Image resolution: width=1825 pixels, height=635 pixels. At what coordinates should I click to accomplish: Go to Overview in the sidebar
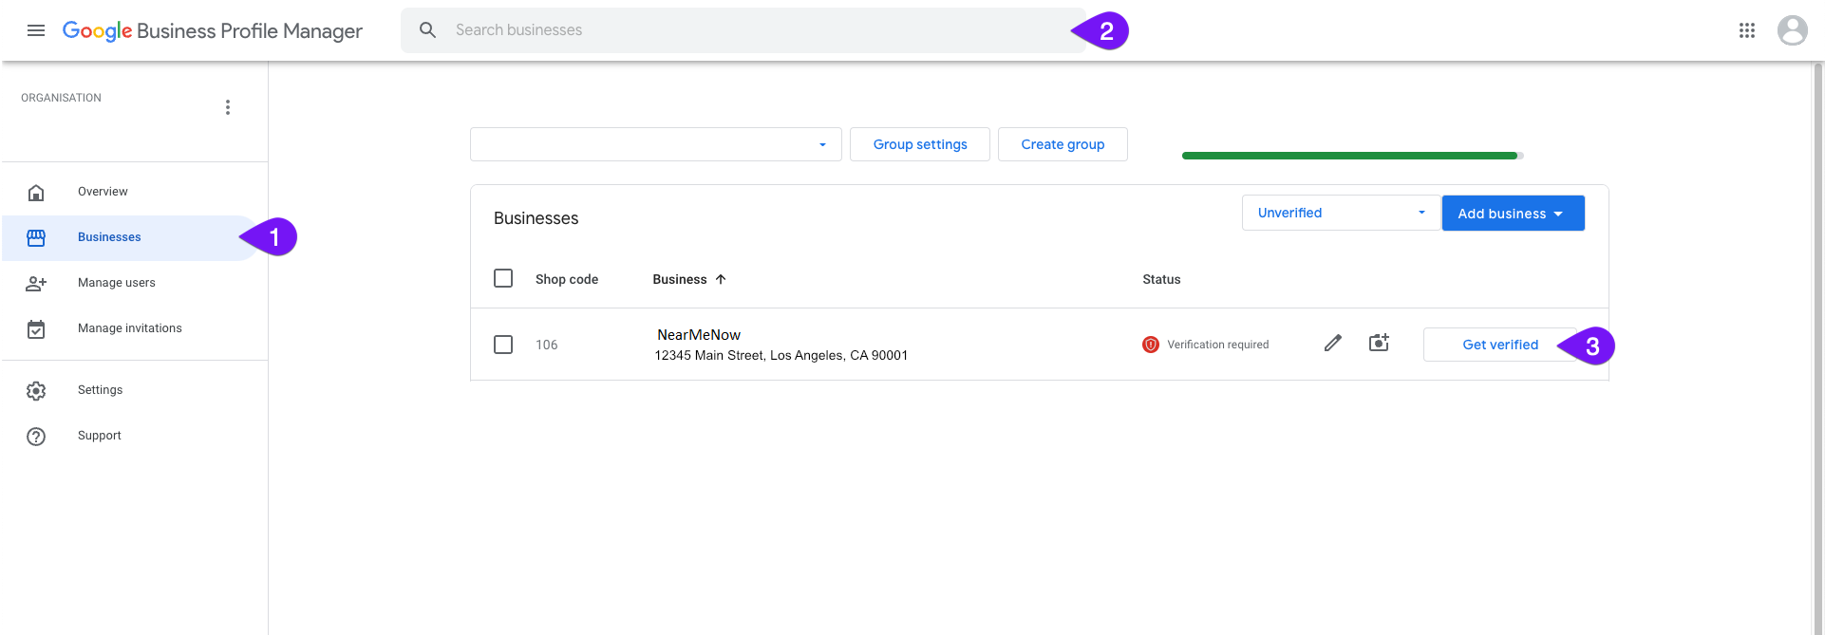tap(103, 192)
